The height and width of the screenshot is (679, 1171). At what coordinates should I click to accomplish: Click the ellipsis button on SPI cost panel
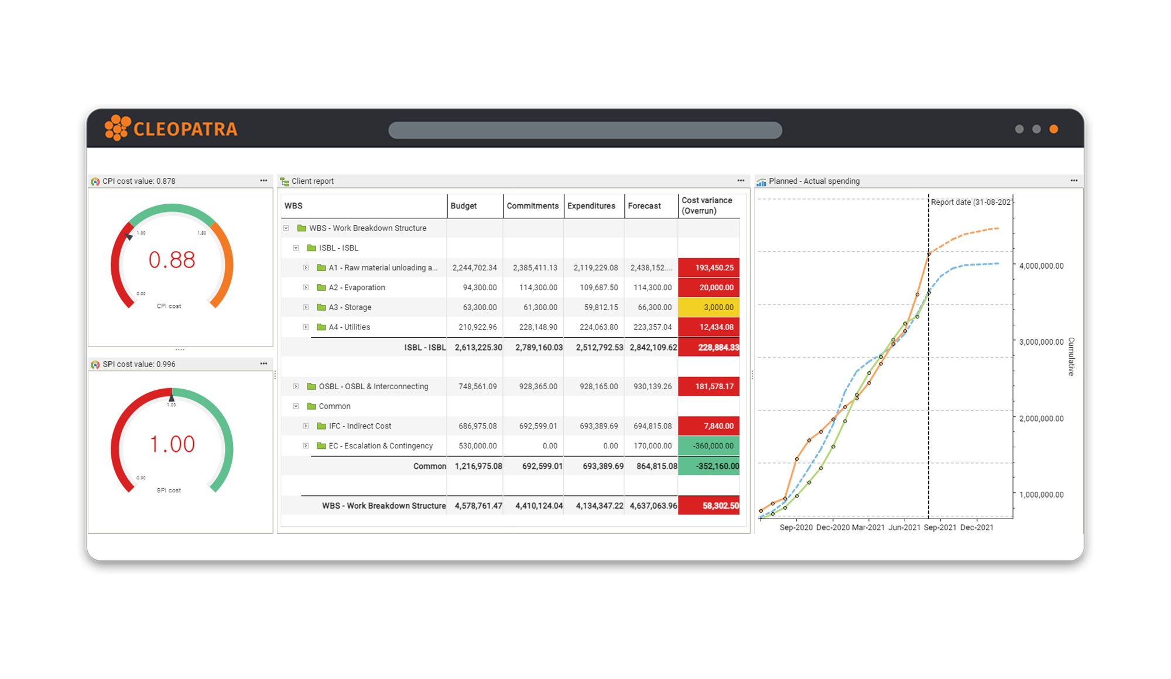pos(263,363)
